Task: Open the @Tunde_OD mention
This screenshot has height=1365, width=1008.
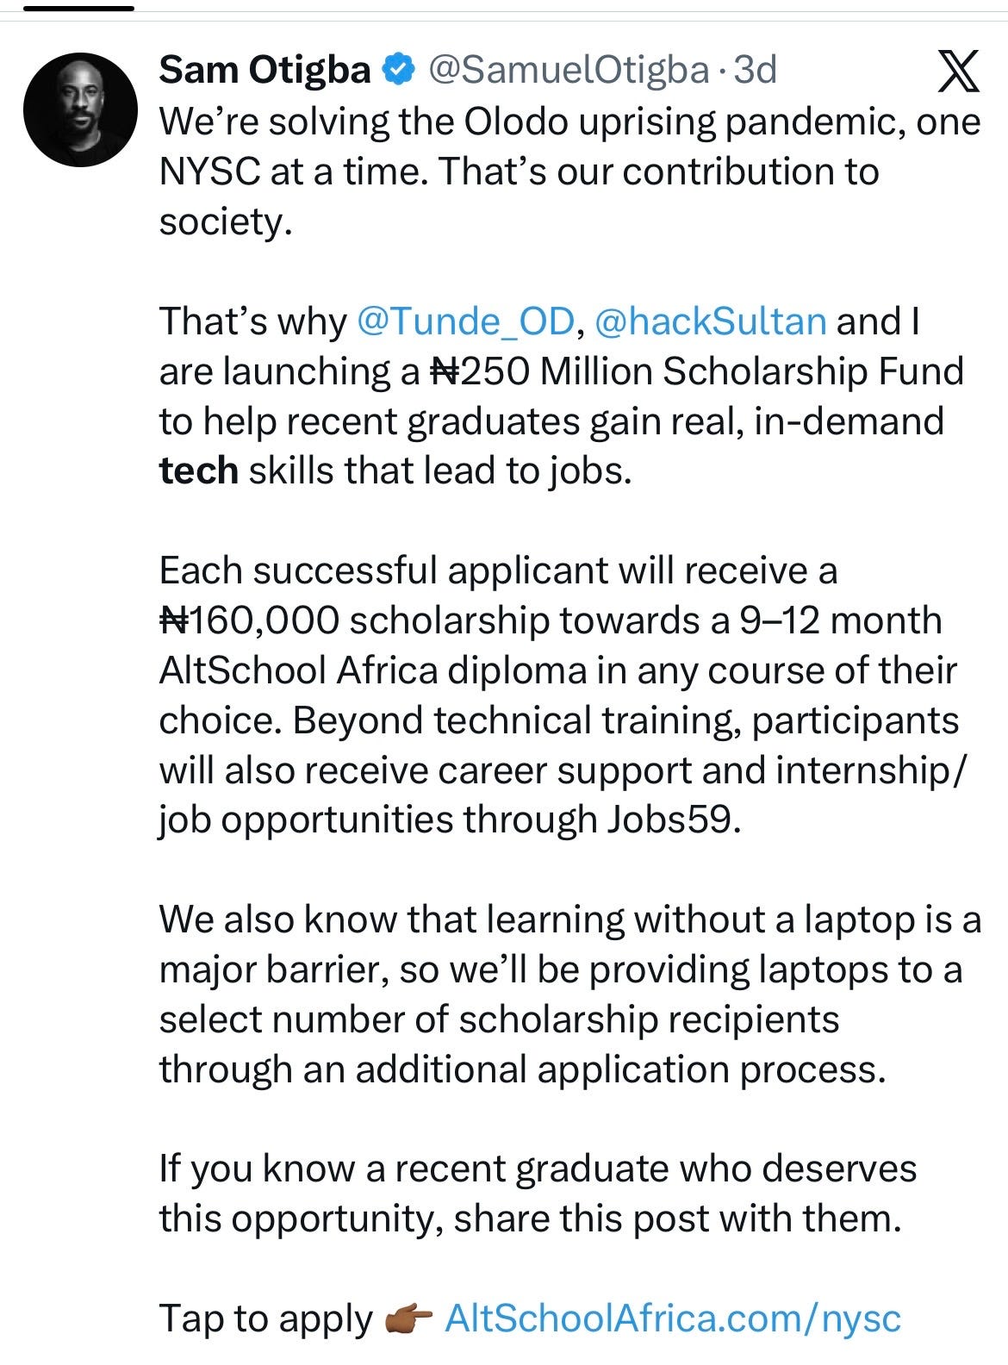Action: pos(464,321)
